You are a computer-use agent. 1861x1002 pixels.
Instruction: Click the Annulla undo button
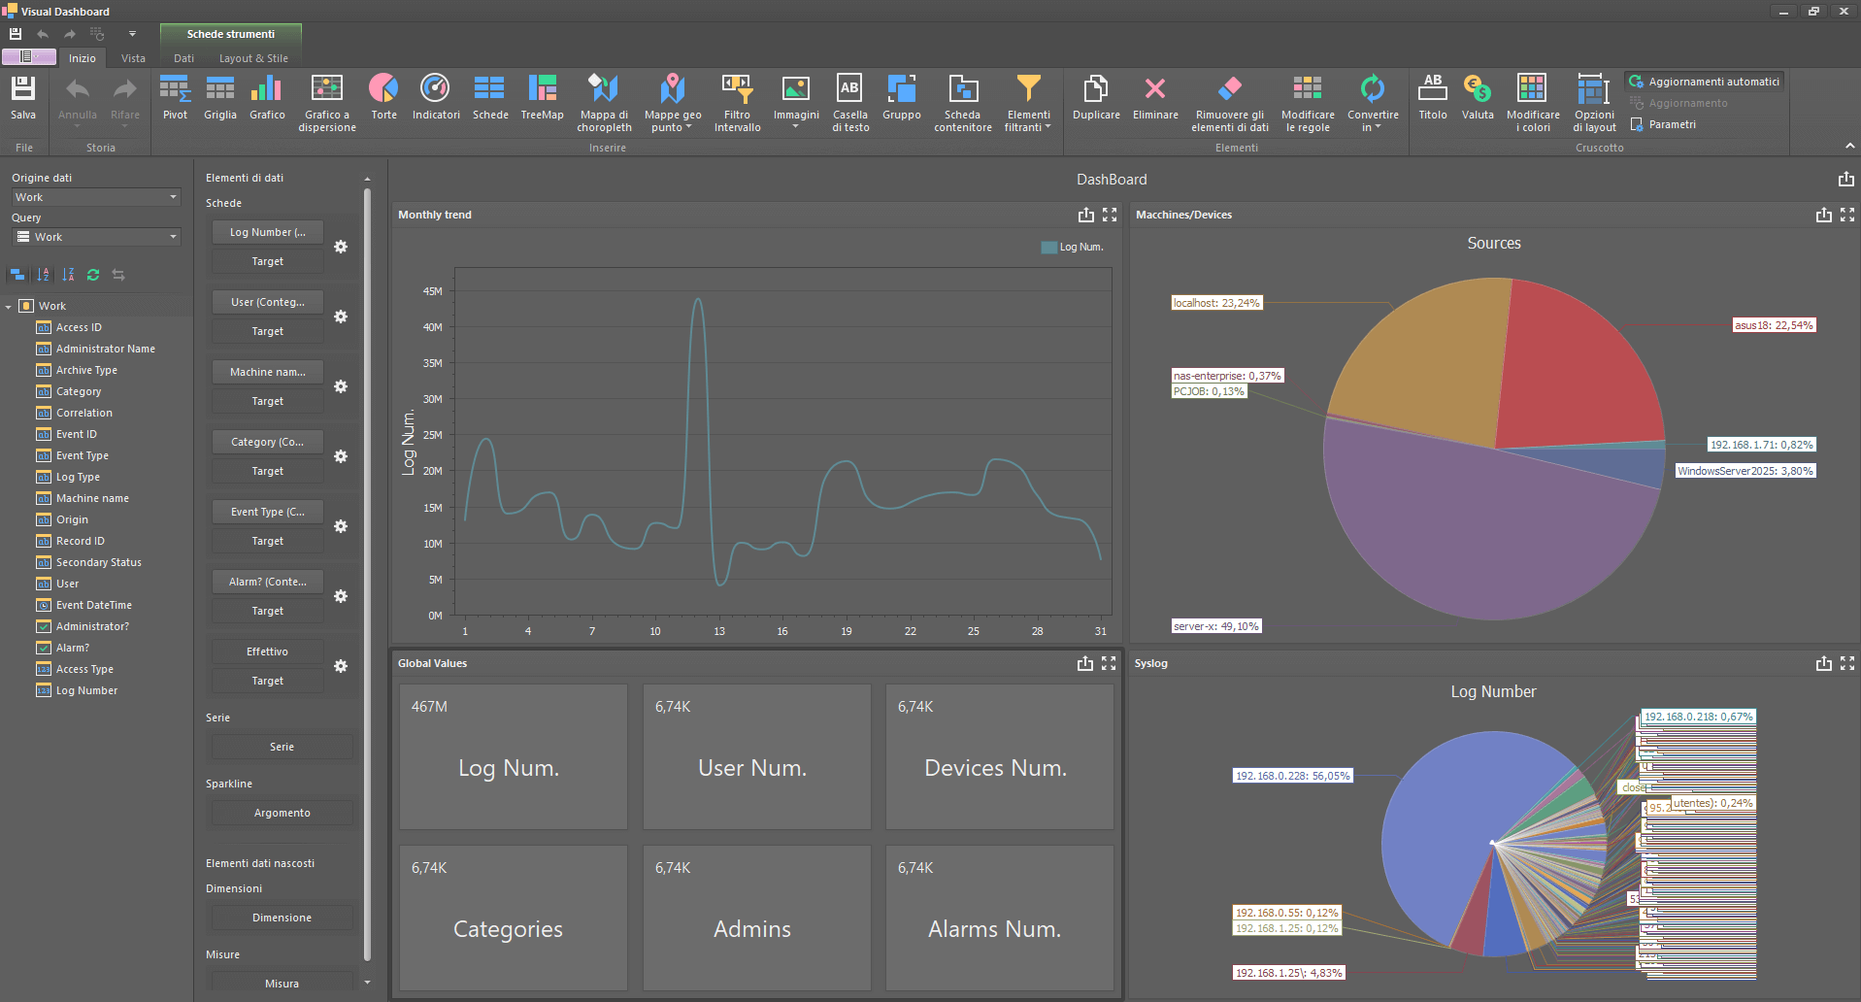[78, 98]
